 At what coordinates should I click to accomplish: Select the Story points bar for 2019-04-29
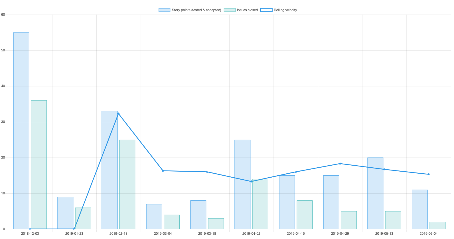click(x=331, y=202)
